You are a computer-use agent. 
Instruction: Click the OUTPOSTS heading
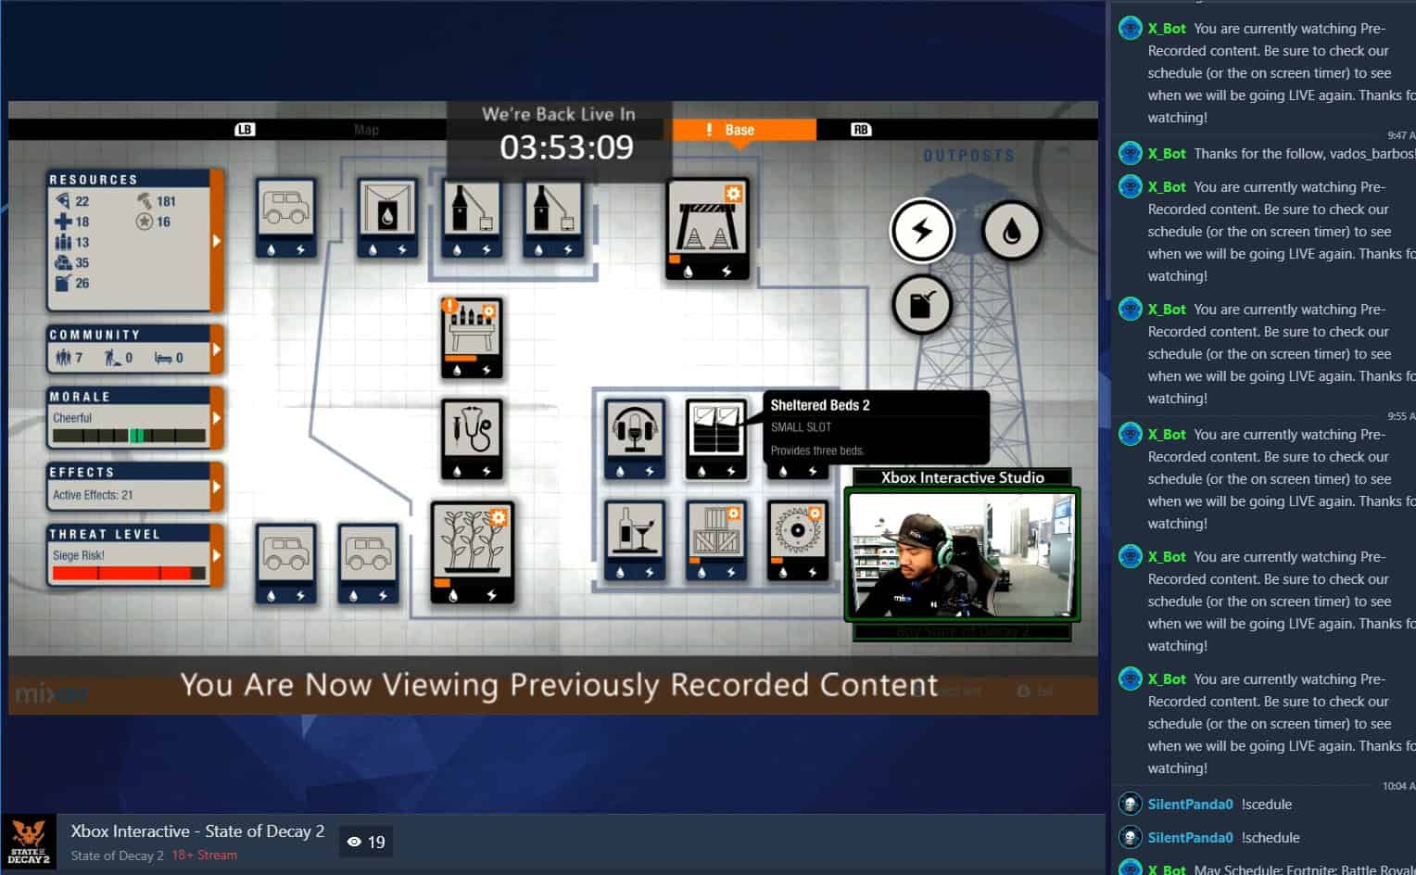tap(968, 156)
